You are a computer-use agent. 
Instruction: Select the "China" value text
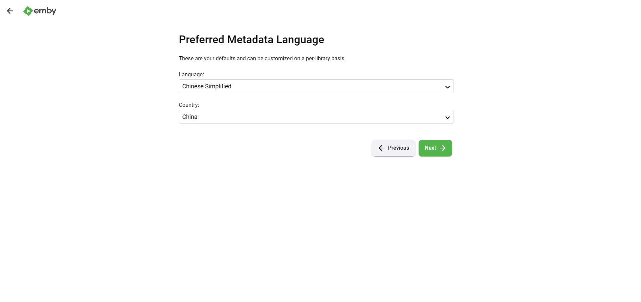tap(190, 117)
